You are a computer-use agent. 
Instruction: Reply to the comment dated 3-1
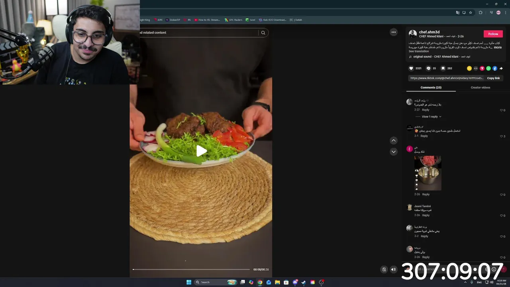[424, 136]
